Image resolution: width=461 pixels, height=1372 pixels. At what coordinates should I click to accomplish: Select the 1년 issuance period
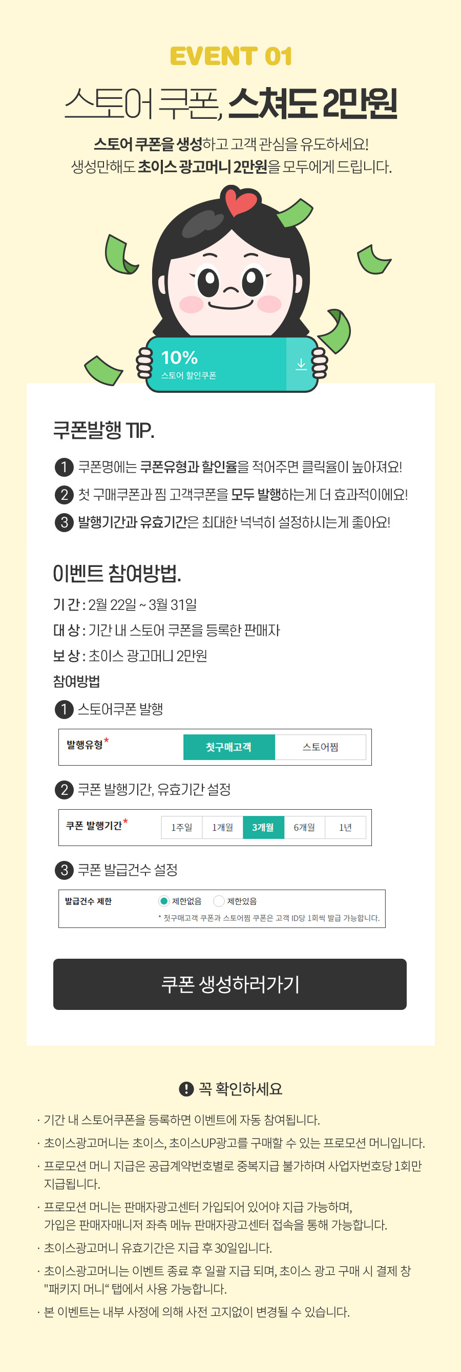(345, 827)
